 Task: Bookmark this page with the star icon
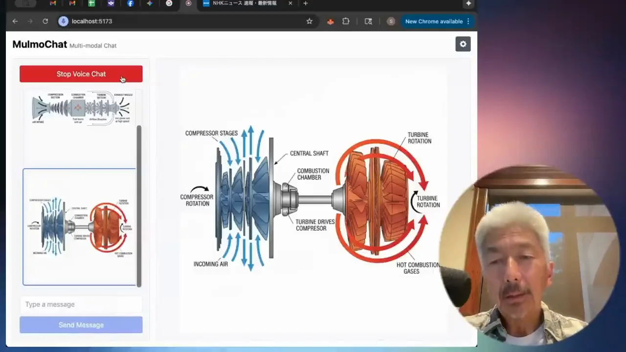tap(309, 21)
